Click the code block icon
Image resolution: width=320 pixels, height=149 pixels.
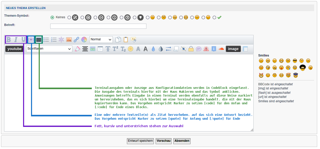point(39,40)
